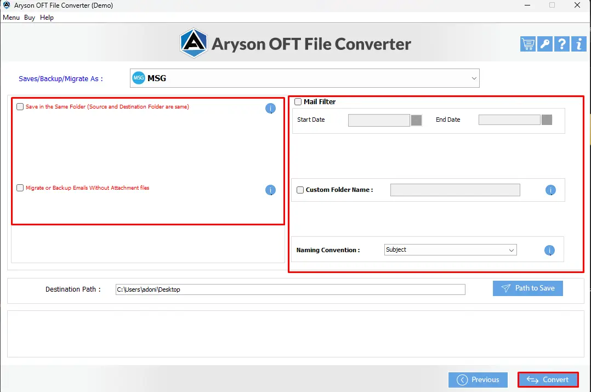
Task: Click the Aryson hexagon logo
Action: pos(194,43)
